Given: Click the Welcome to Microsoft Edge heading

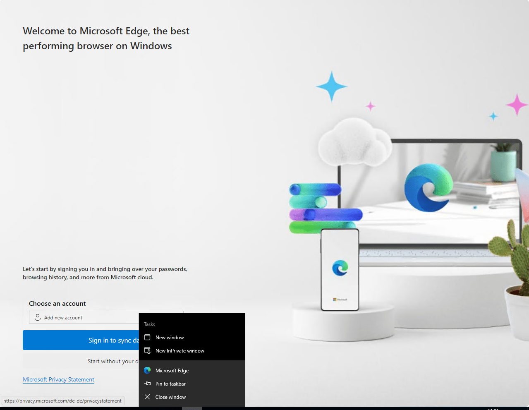Looking at the screenshot, I should tap(106, 38).
